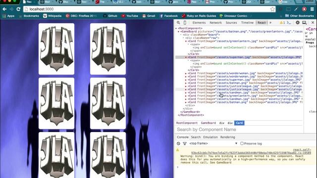
Task: Select the Rendering drawer tab
Action: 228,137
